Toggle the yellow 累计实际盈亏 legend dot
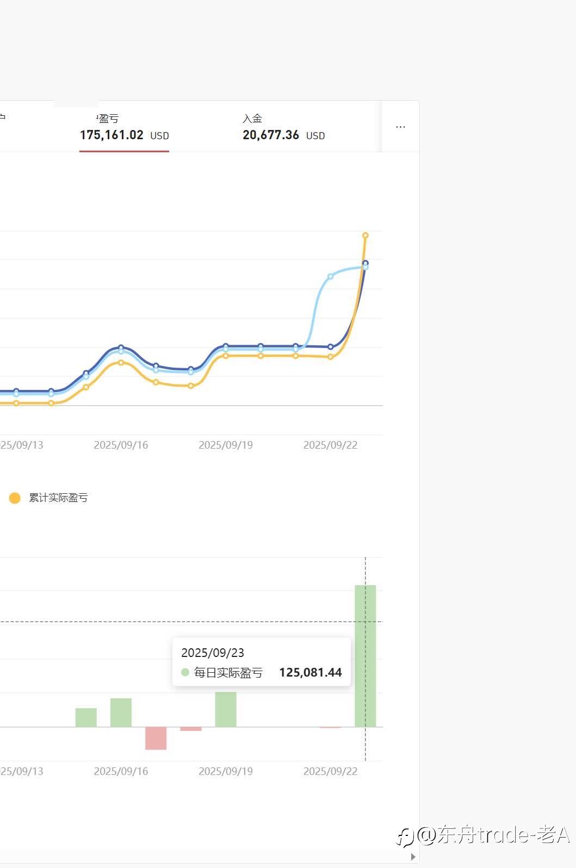 pyautogui.click(x=15, y=498)
